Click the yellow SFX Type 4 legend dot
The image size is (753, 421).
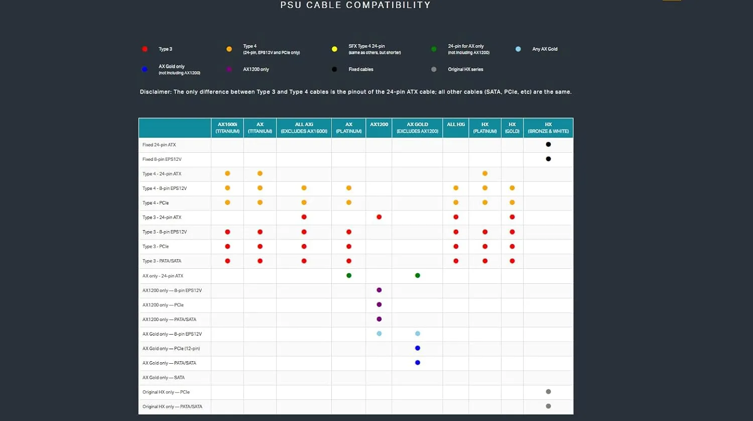coord(334,49)
